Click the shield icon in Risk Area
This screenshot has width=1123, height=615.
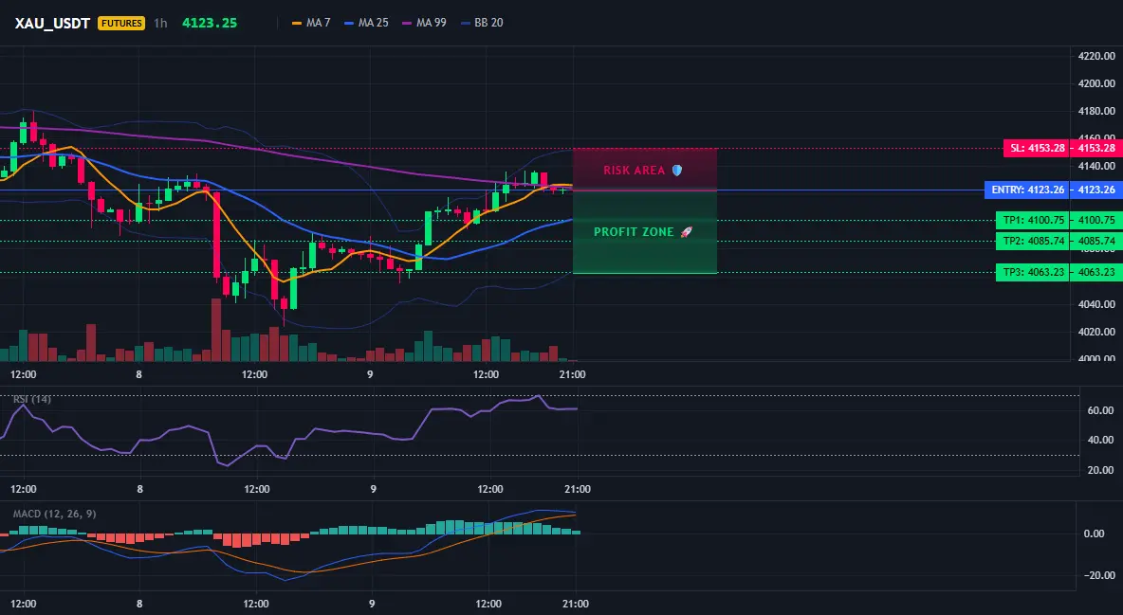pyautogui.click(x=677, y=171)
